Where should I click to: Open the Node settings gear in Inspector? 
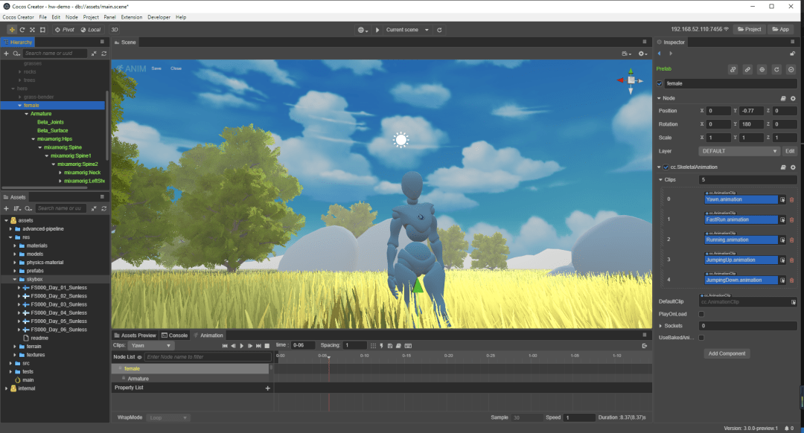(x=794, y=97)
